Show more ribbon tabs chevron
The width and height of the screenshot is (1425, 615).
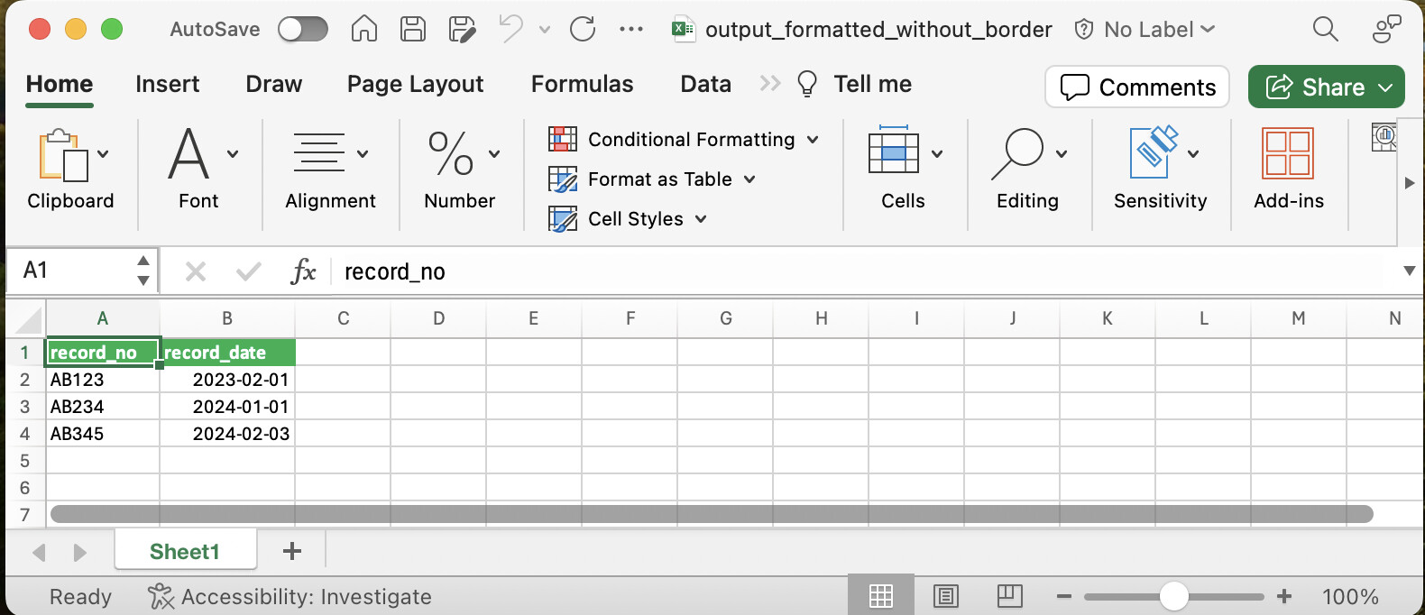[x=769, y=84]
